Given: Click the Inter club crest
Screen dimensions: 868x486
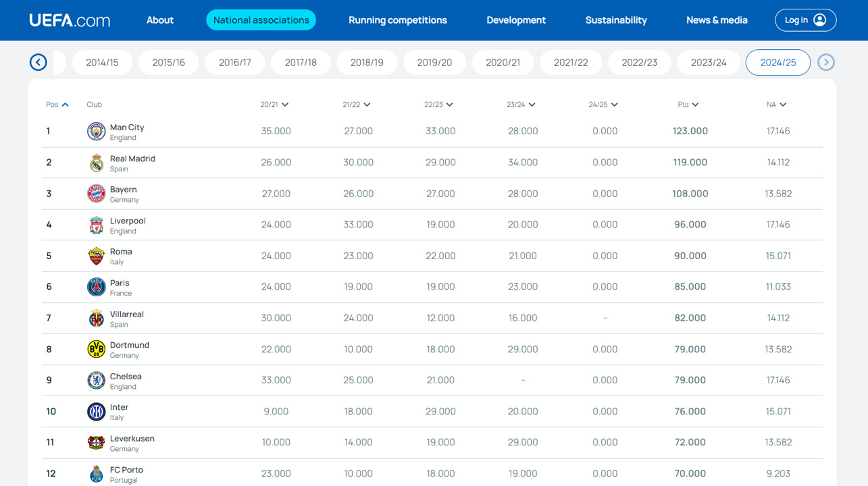Looking at the screenshot, I should click(x=97, y=411).
